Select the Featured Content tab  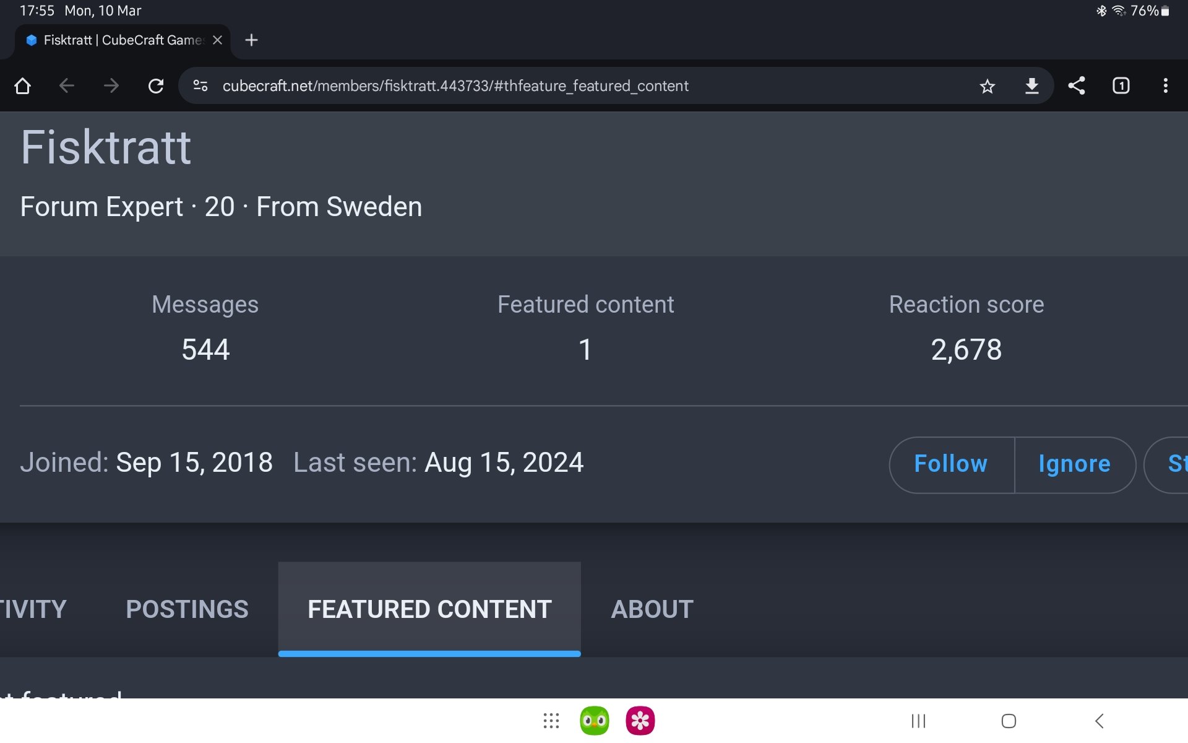[429, 609]
